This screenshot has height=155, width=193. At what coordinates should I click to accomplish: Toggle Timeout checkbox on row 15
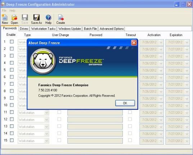tap(130, 140)
